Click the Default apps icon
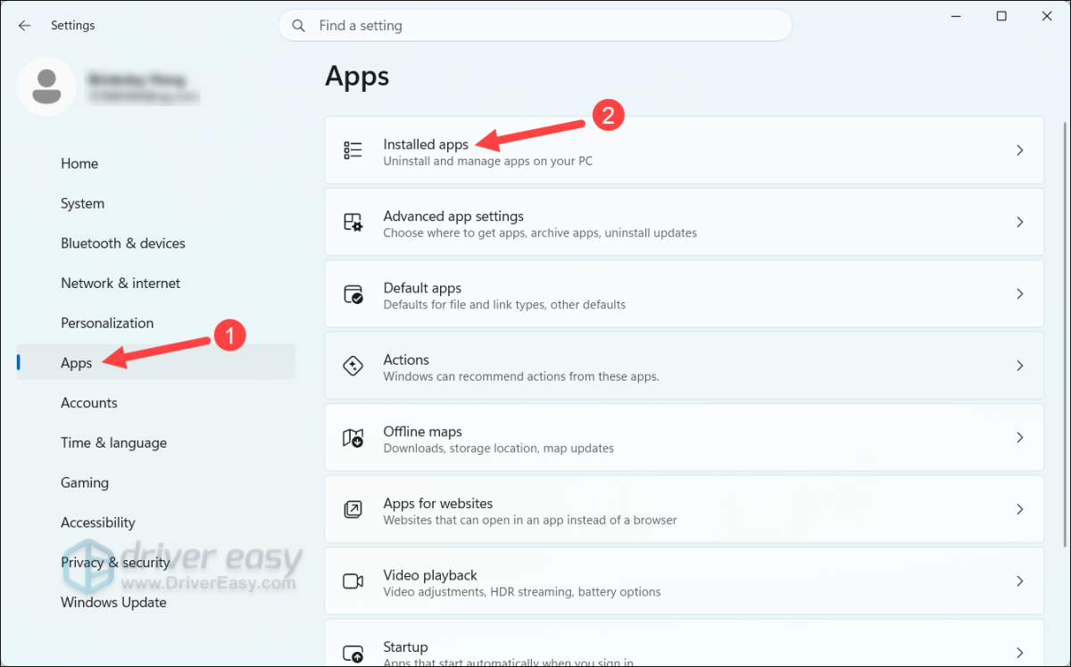The image size is (1071, 667). [353, 294]
